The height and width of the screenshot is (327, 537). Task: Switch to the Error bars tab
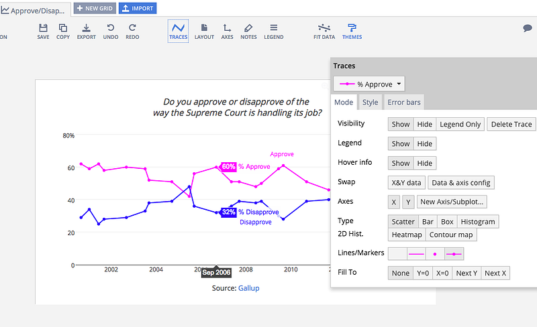(404, 103)
